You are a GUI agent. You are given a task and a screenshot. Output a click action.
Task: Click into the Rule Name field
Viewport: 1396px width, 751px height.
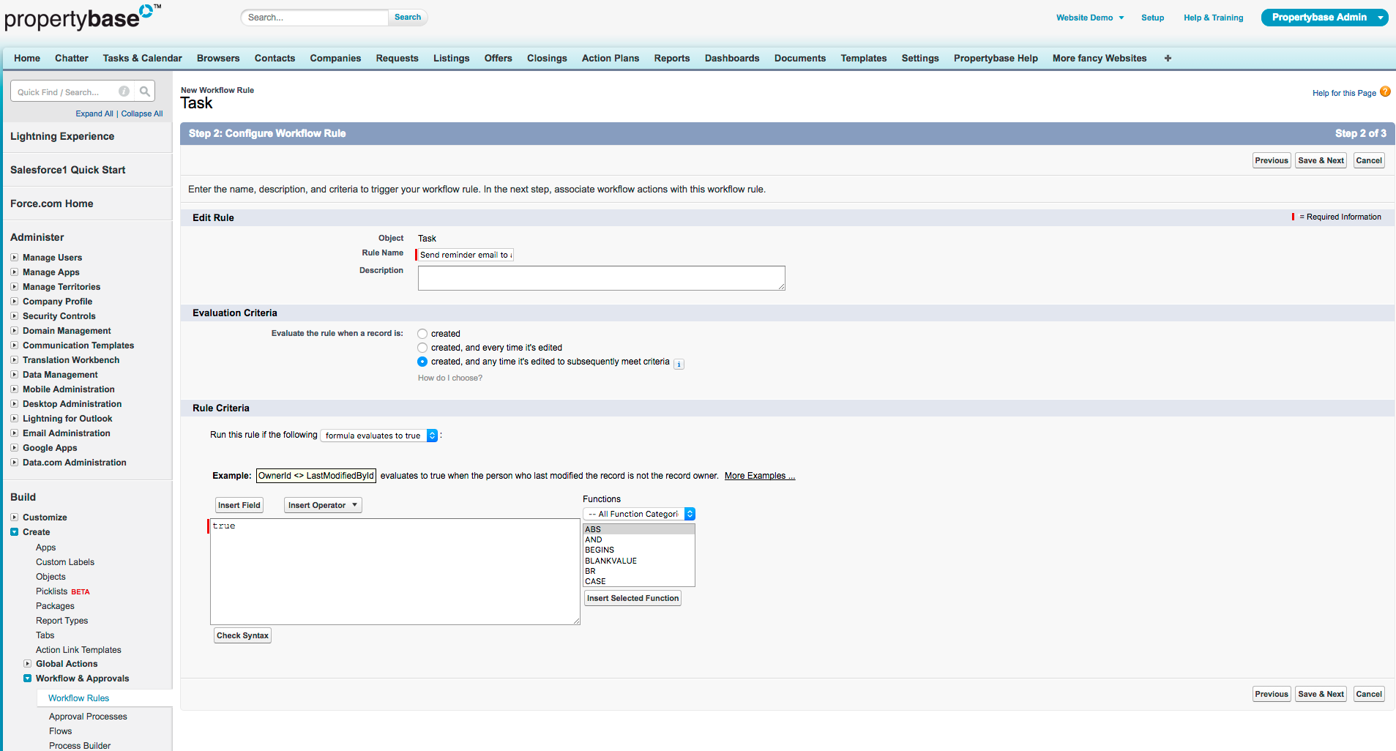coord(466,255)
